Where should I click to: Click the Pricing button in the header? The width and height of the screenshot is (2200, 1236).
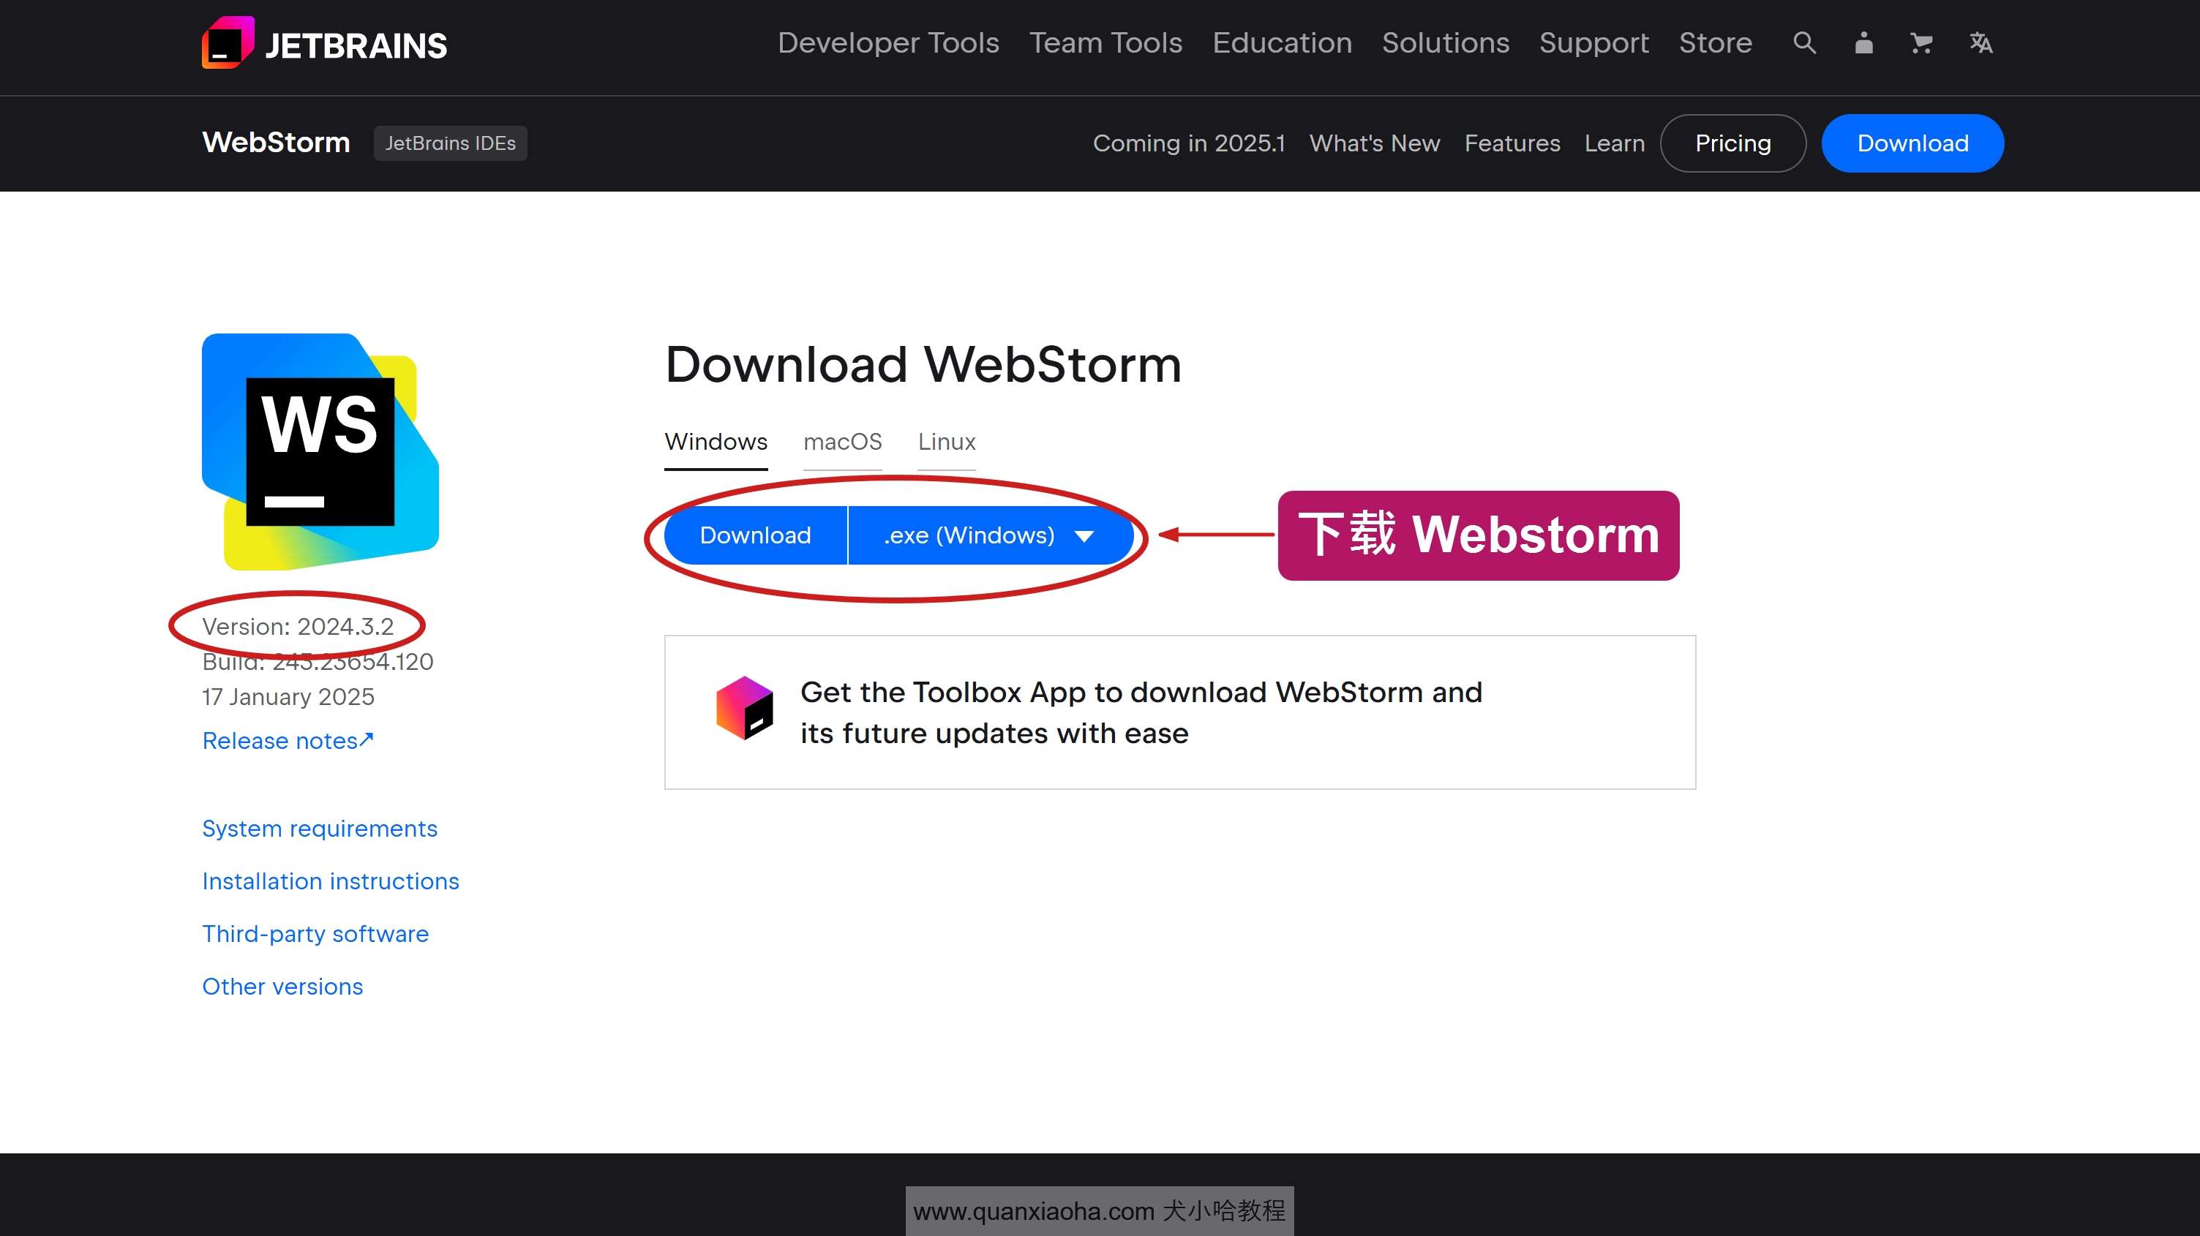click(x=1732, y=142)
